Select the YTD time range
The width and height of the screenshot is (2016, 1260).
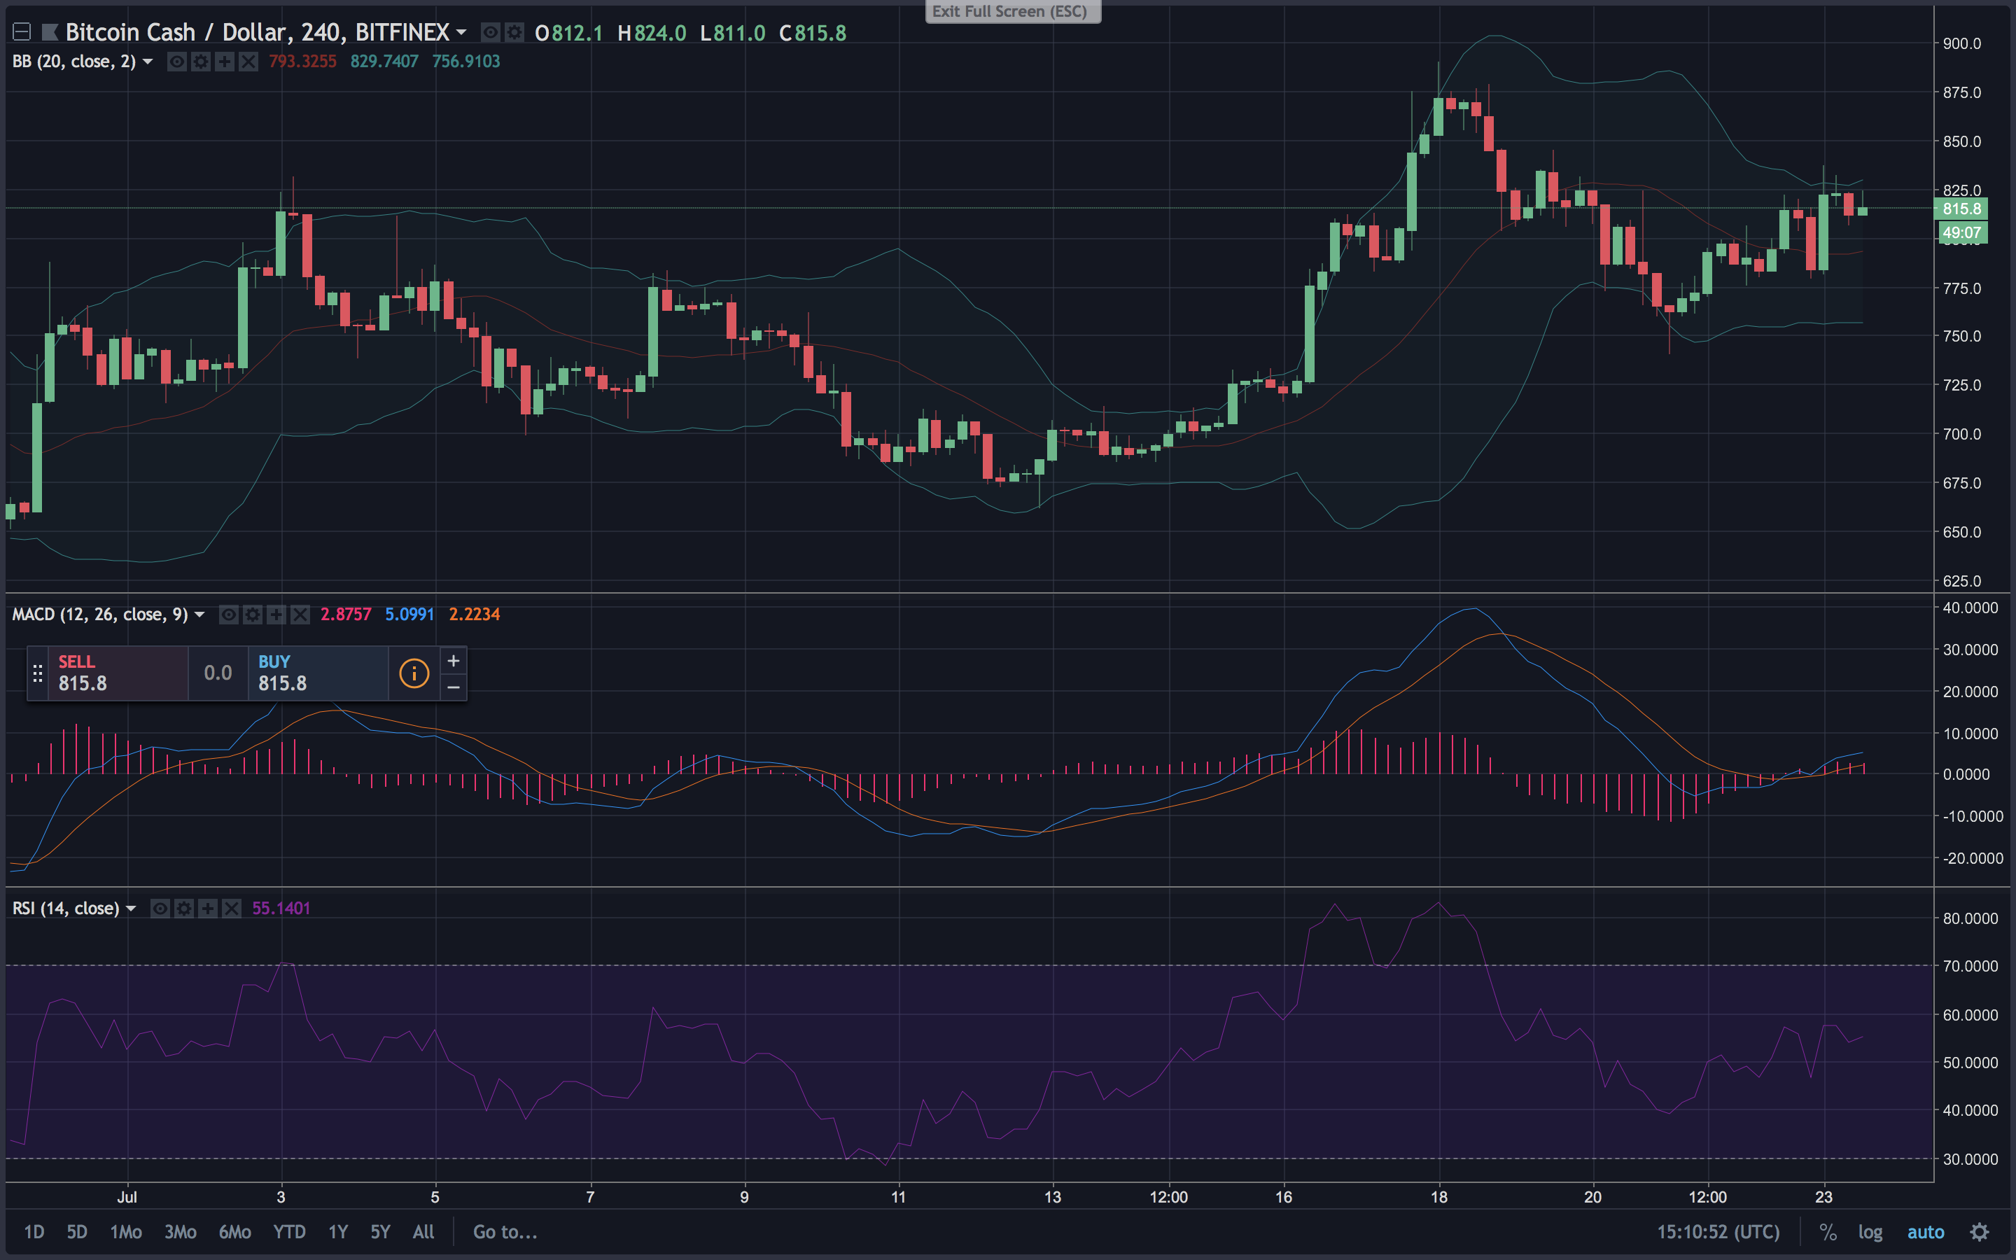[289, 1232]
